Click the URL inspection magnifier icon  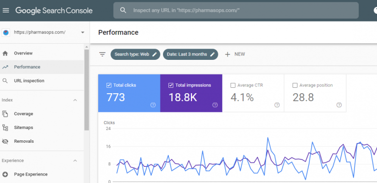5,80
